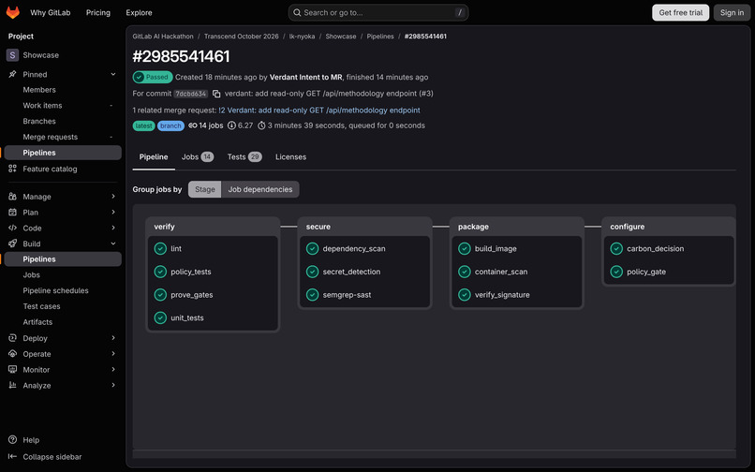The width and height of the screenshot is (755, 472).
Task: Click the container_scan status icon
Action: click(465, 272)
